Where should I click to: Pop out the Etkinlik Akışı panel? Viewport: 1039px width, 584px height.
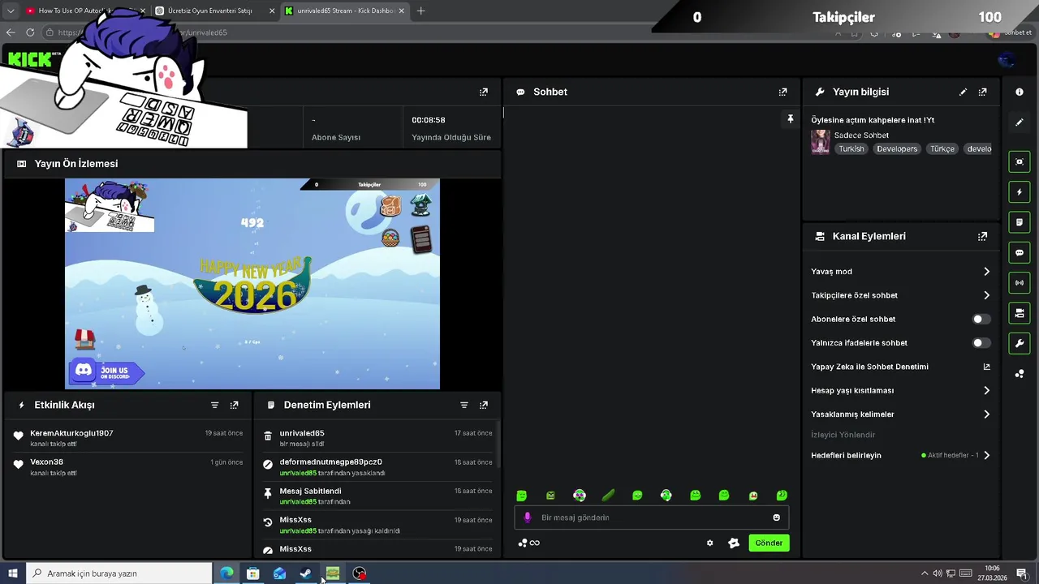point(234,405)
